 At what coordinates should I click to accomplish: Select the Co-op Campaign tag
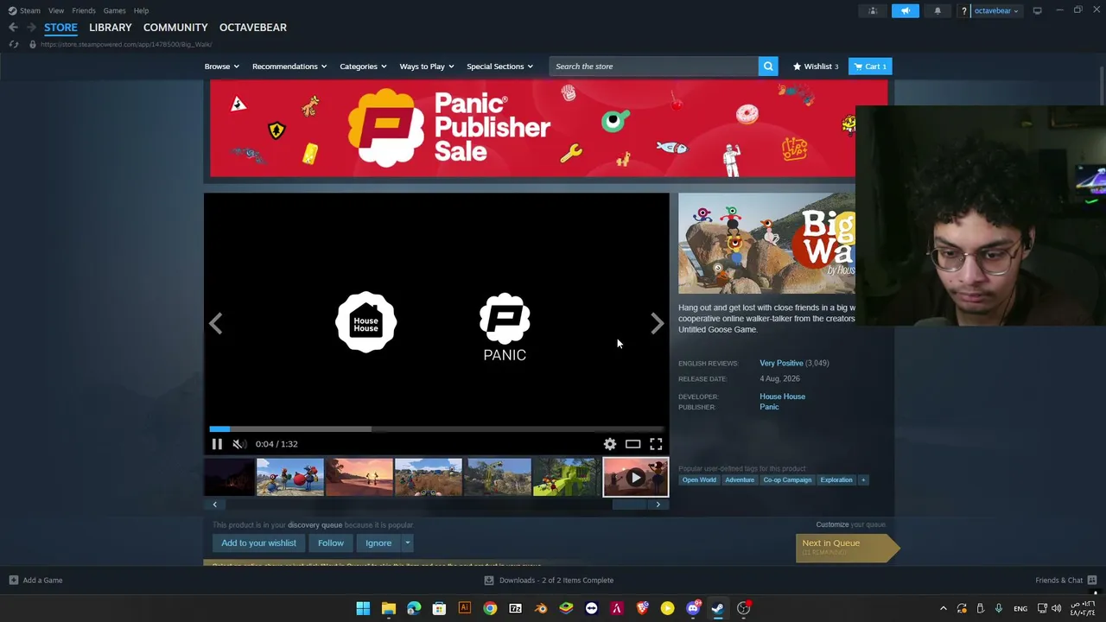click(787, 480)
